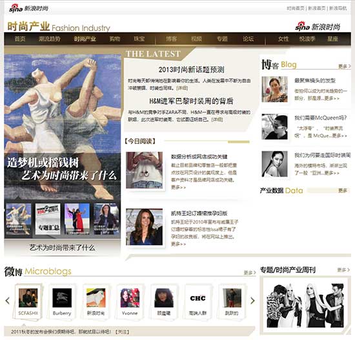Go to next microblogs with right arrow

pyautogui.click(x=252, y=301)
